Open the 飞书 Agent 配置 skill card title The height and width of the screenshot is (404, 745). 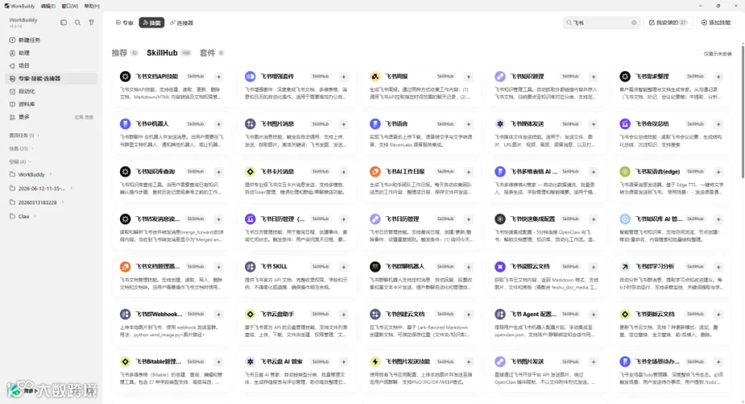(533, 314)
